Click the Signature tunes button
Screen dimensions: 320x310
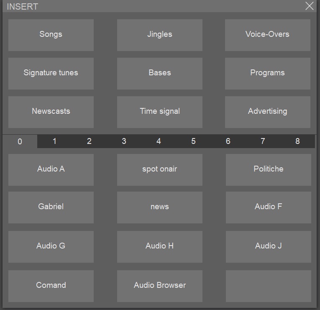coord(51,73)
